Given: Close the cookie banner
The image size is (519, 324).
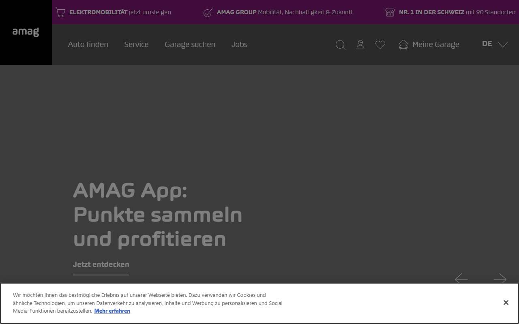Looking at the screenshot, I should [x=506, y=303].
